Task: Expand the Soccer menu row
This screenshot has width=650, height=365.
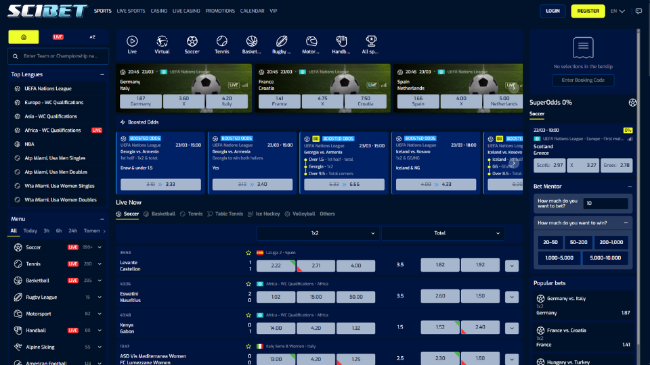Action: click(x=100, y=247)
